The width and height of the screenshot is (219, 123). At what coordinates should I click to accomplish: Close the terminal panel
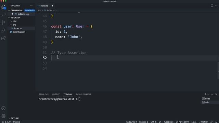(216, 94)
